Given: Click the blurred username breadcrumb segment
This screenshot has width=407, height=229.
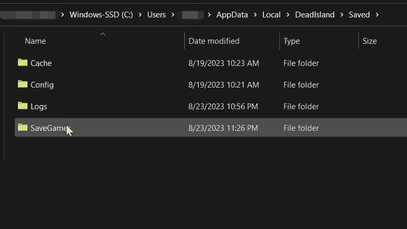Looking at the screenshot, I should [x=190, y=15].
